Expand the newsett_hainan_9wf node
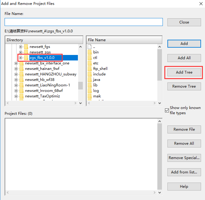This screenshot has width=205, height=200. [16, 69]
